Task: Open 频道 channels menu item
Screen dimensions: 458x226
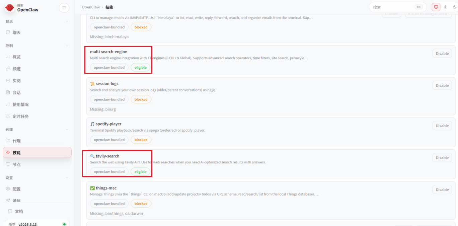Action: click(x=17, y=69)
